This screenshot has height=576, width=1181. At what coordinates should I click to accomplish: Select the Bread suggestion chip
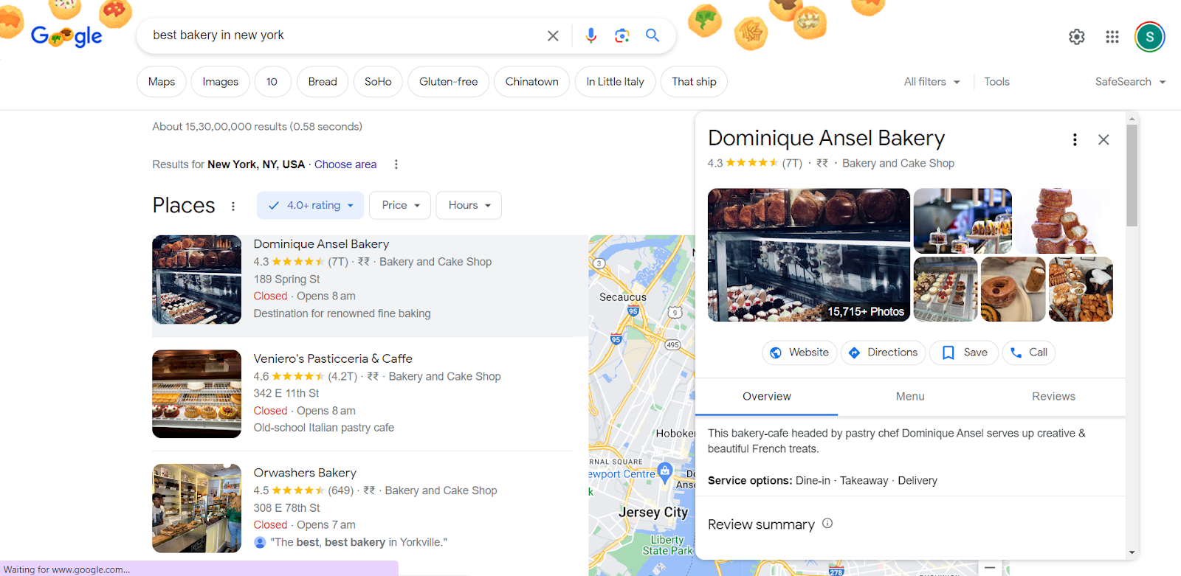pyautogui.click(x=323, y=82)
